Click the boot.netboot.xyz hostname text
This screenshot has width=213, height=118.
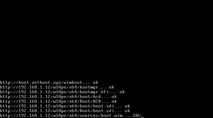(x=40, y=83)
